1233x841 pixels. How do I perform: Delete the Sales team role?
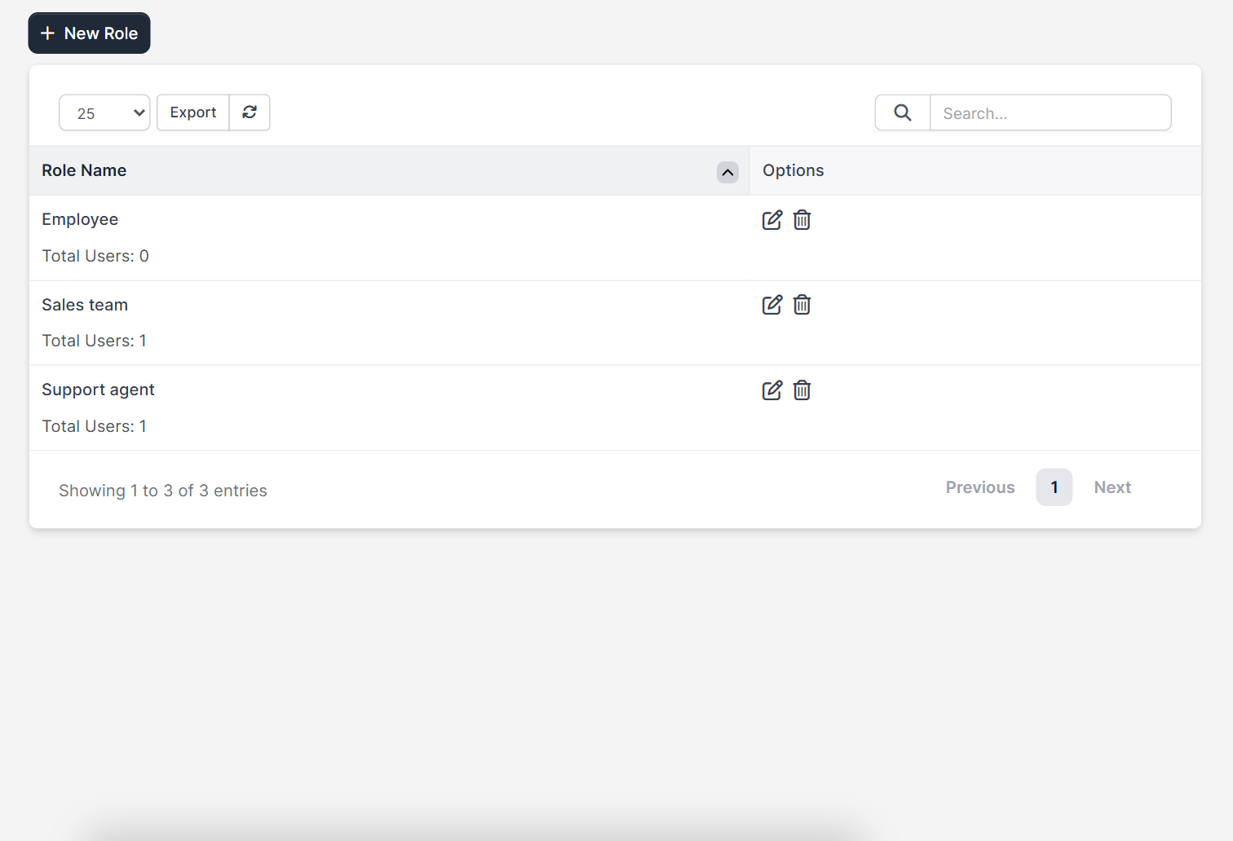[x=802, y=305]
